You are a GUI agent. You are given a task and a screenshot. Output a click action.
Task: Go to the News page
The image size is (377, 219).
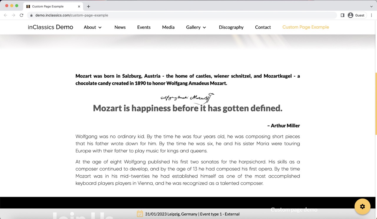[x=120, y=27]
